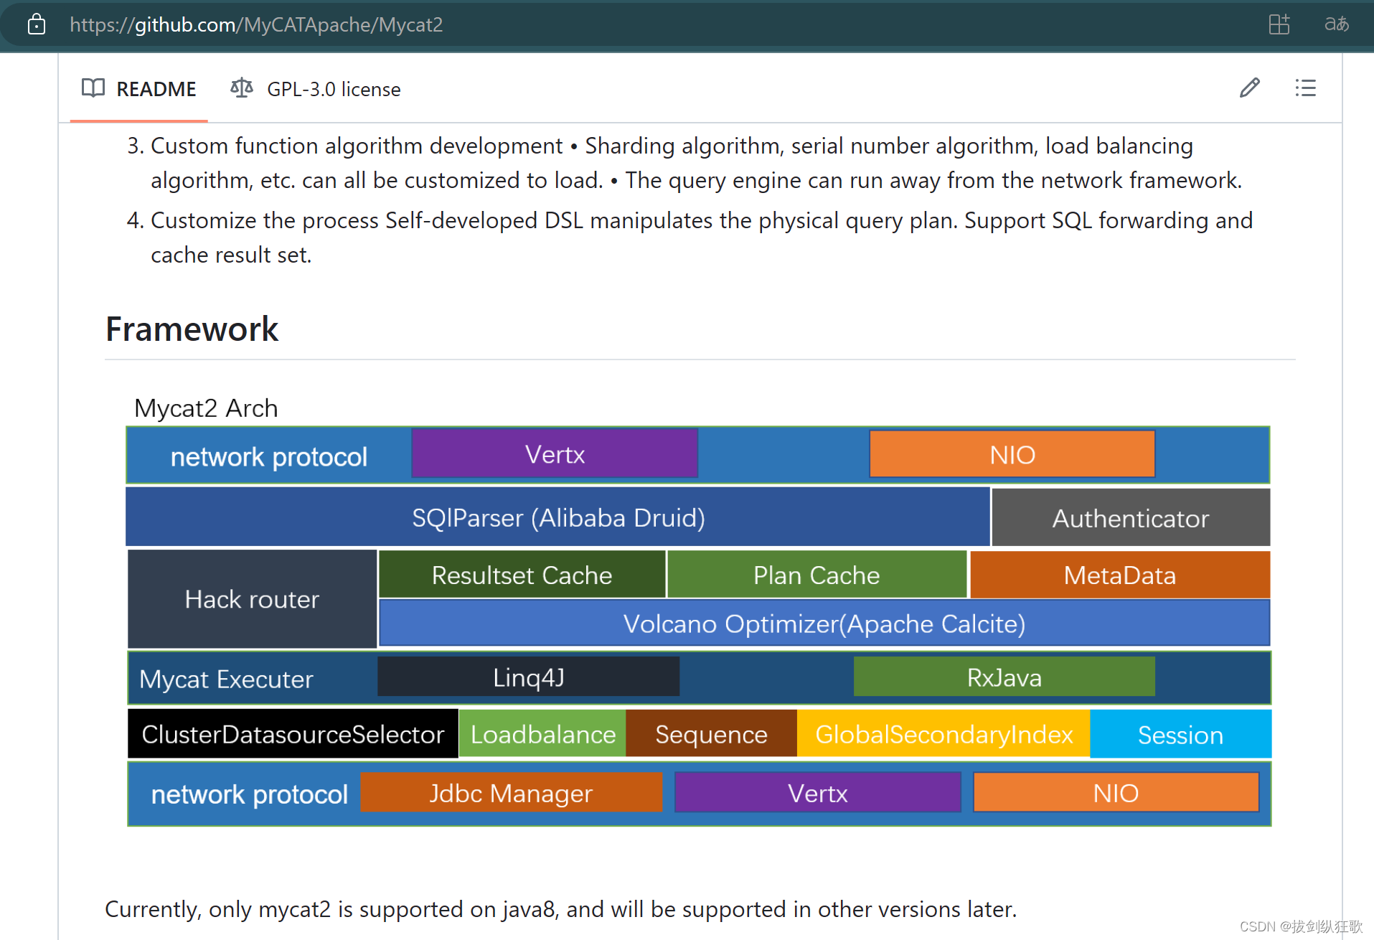Click the 'Plan Cache' block

point(817,575)
